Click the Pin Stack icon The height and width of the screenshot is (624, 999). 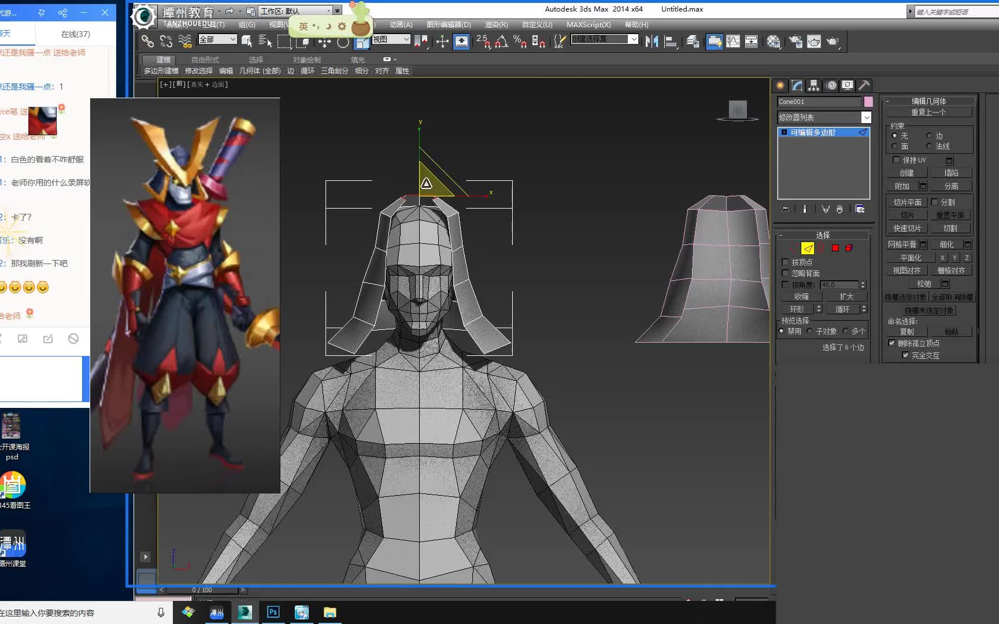tap(785, 209)
